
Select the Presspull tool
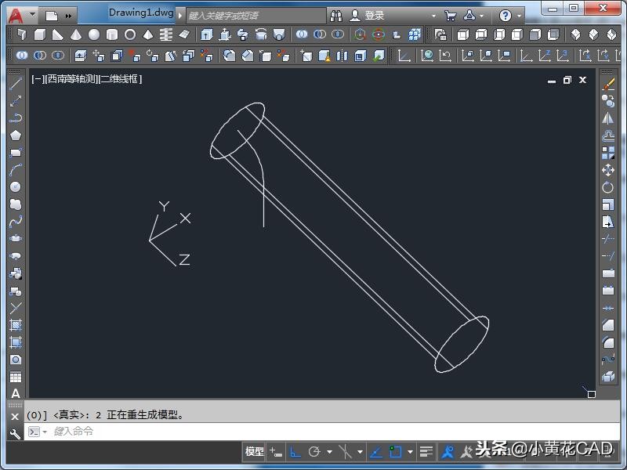[x=225, y=34]
